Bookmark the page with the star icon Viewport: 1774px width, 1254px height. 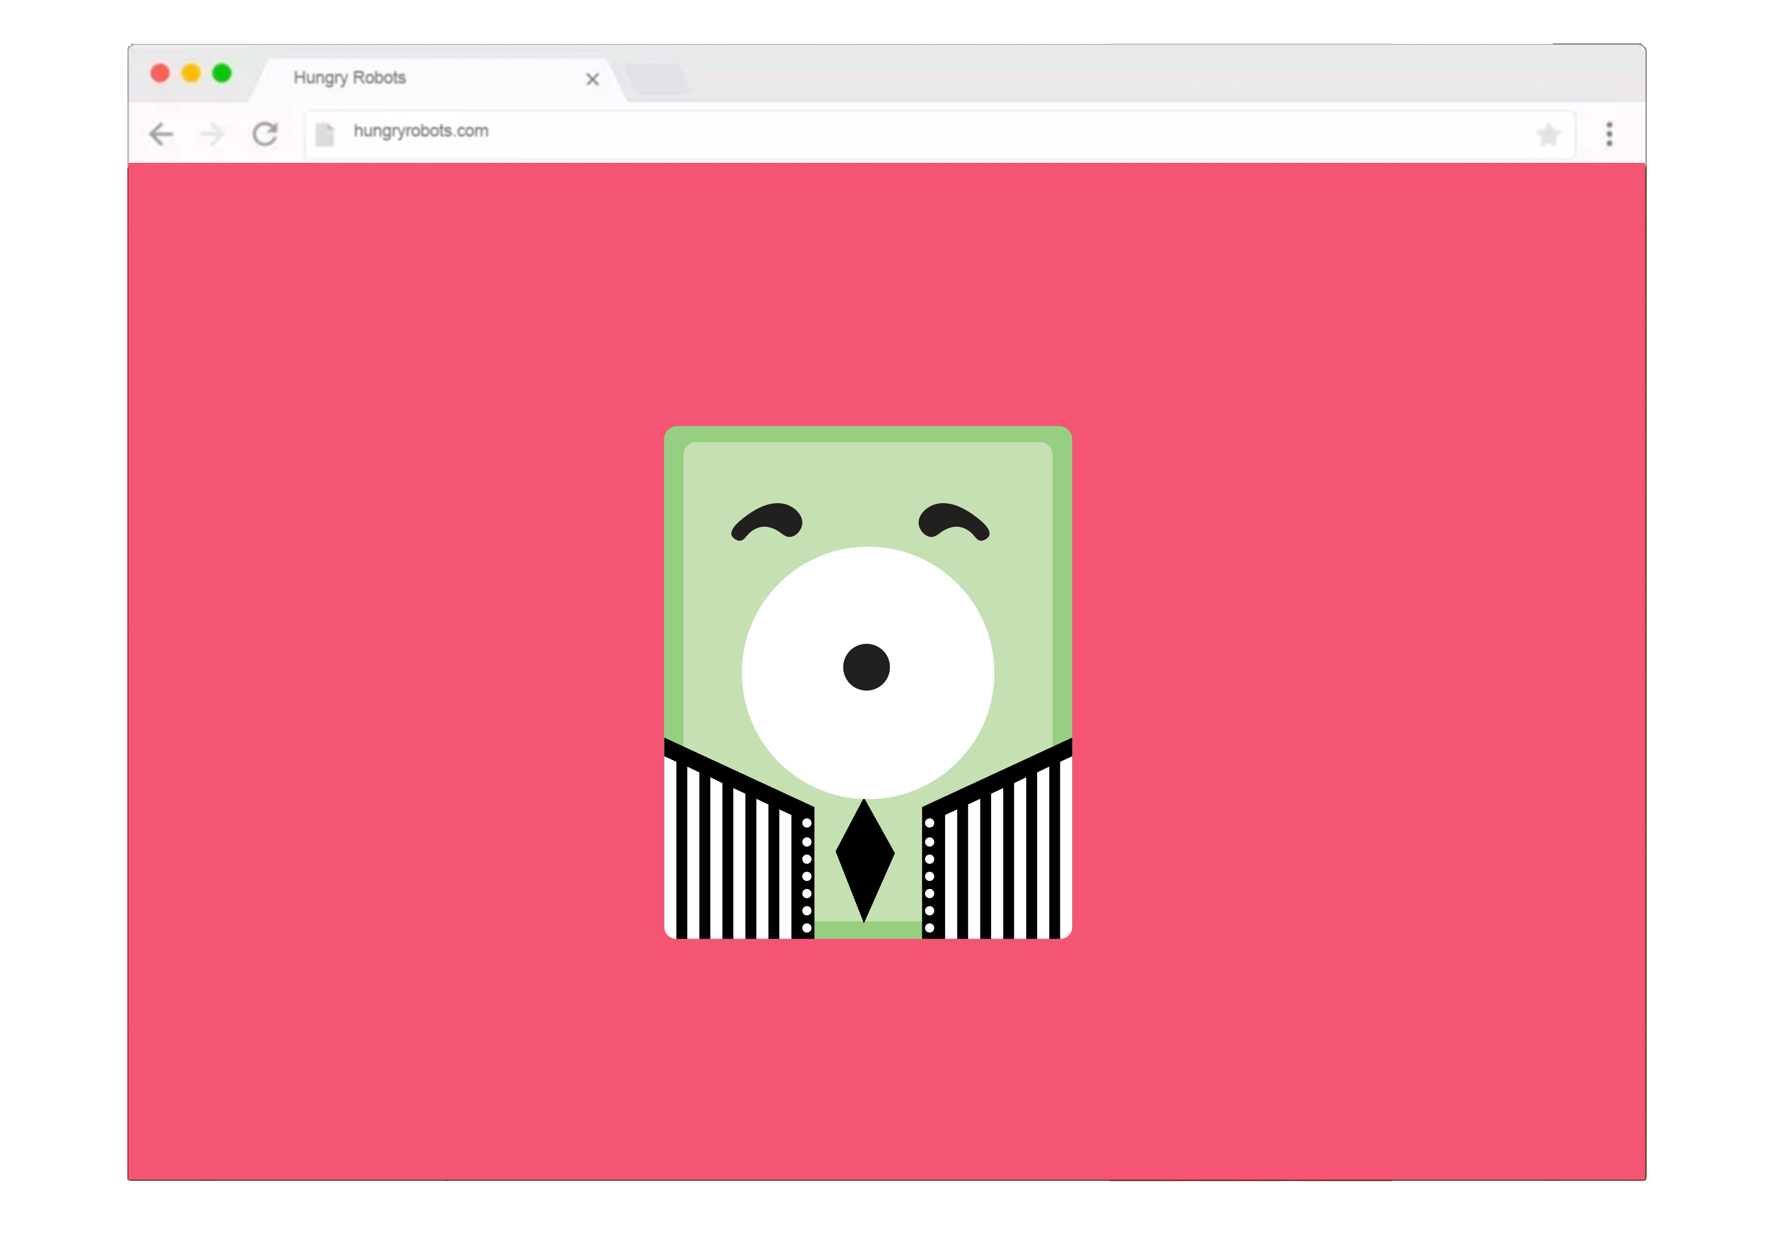coord(1547,135)
